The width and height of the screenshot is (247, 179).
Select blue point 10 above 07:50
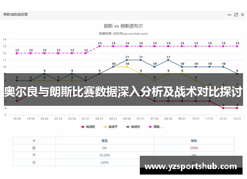[x=155, y=67]
